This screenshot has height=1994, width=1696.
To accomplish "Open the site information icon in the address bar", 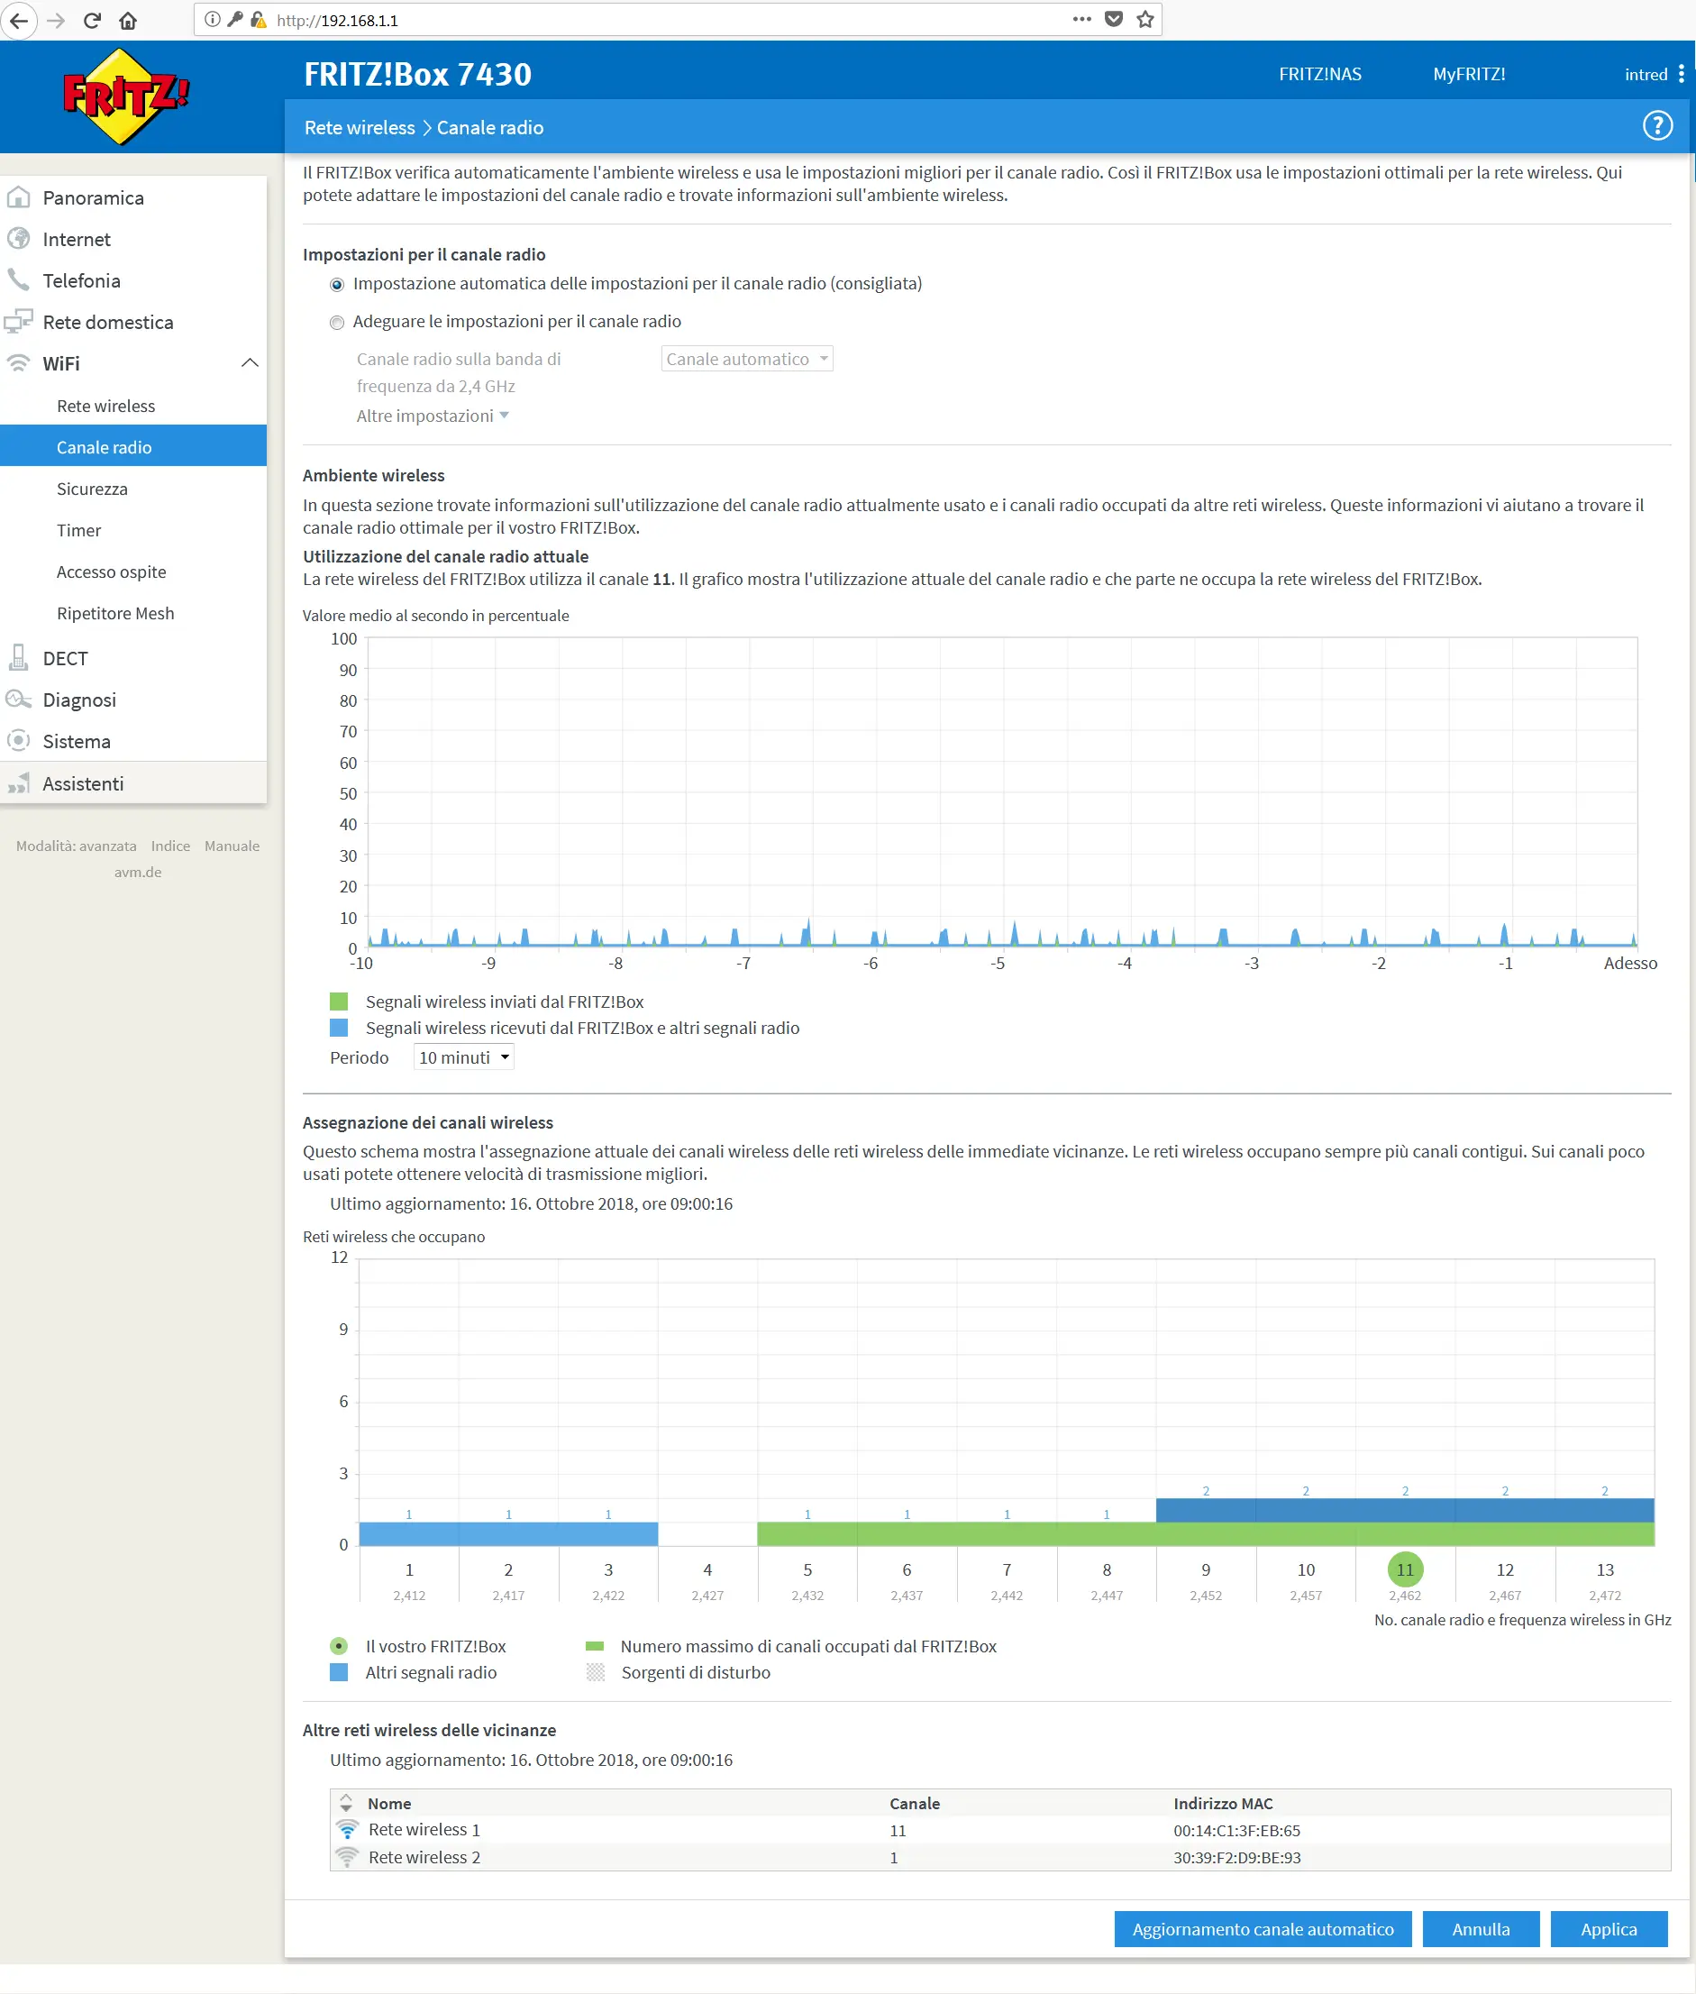I will pos(213,19).
